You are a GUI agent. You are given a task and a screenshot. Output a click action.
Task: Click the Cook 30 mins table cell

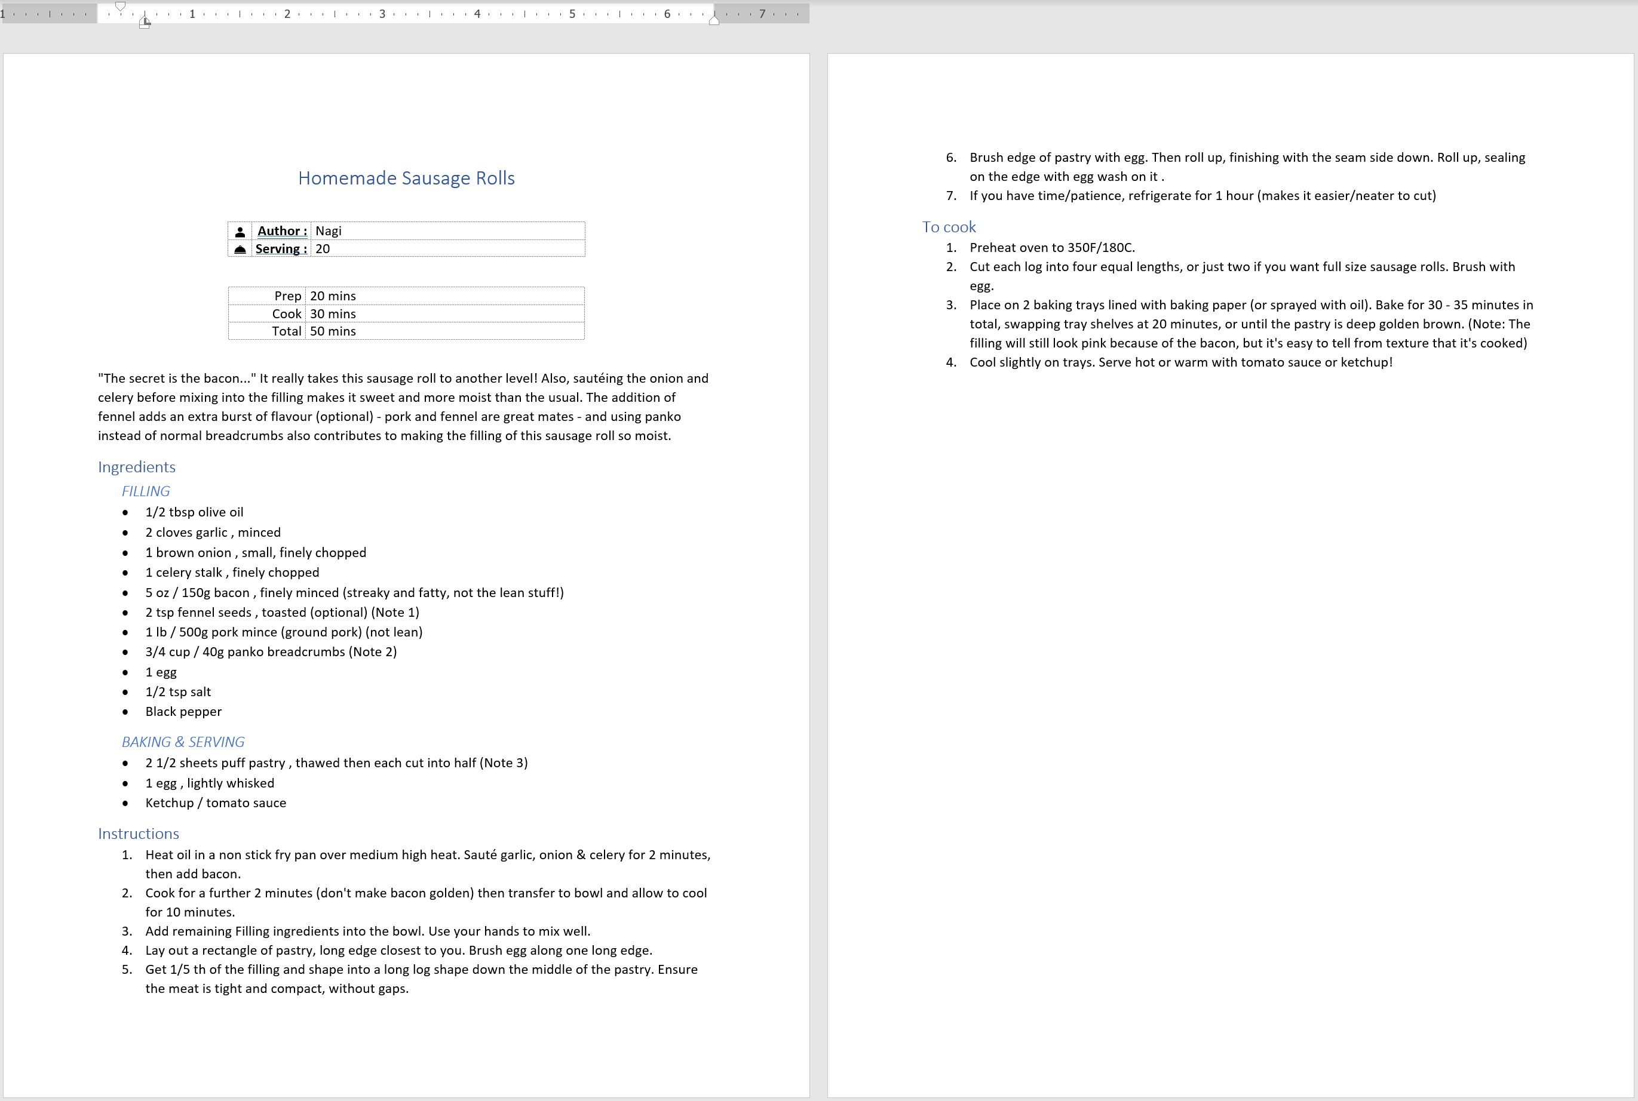tap(333, 314)
